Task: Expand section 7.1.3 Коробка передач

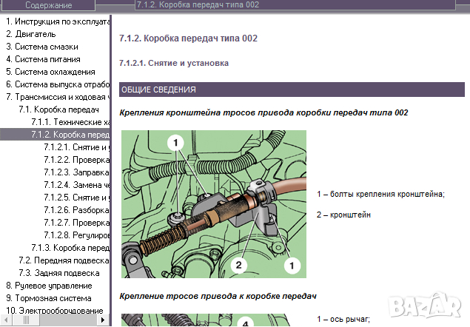Action: pyautogui.click(x=70, y=248)
